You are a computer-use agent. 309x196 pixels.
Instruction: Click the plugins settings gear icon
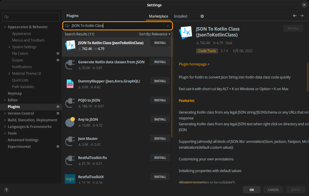202,16
